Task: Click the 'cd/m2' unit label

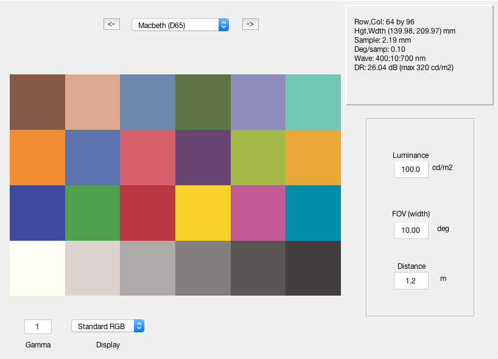Action: [443, 168]
